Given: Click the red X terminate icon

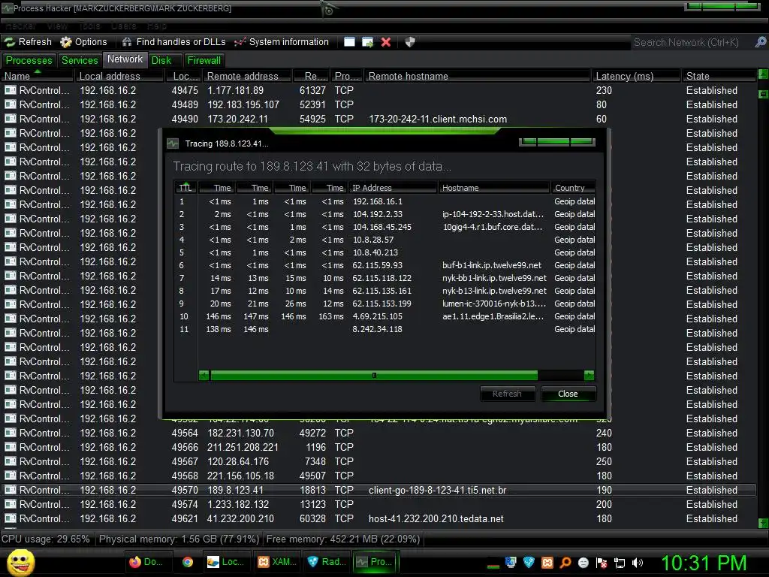Looking at the screenshot, I should tap(386, 42).
